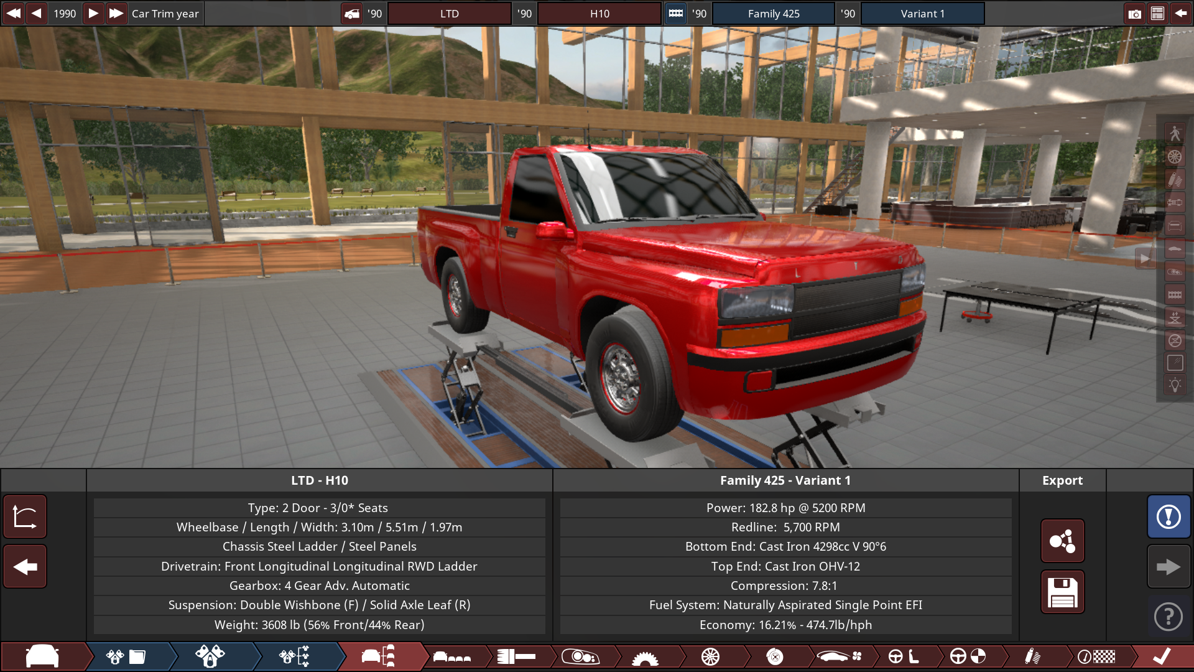Save the car with floppy disk icon
The width and height of the screenshot is (1194, 672).
pos(1063,592)
